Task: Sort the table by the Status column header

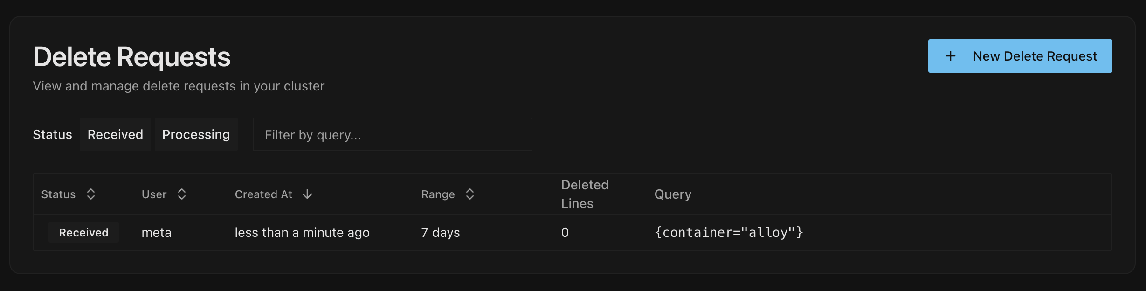Action: 58,194
